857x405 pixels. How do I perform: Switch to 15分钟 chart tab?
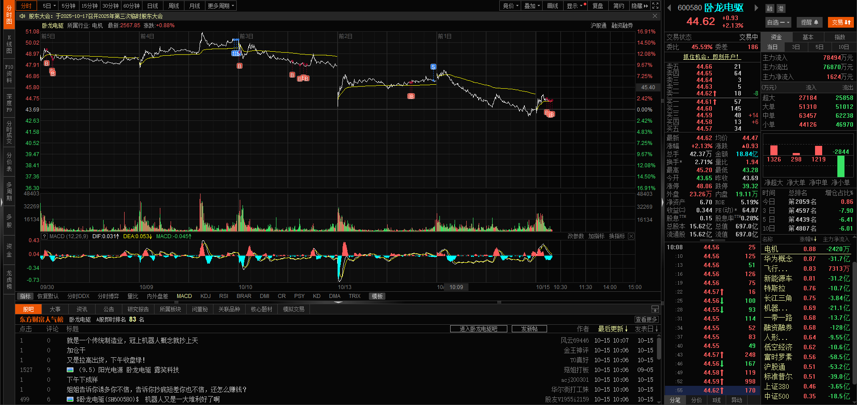(x=89, y=6)
